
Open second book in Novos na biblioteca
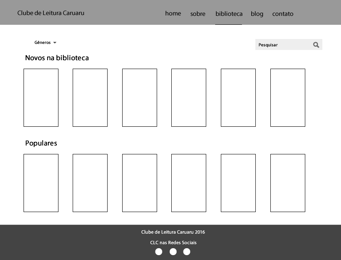coord(90,97)
